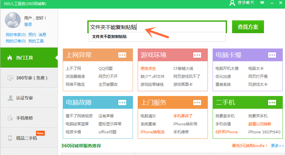Open the feedback message icon in title bar
The image size is (285, 155).
pos(262,3)
